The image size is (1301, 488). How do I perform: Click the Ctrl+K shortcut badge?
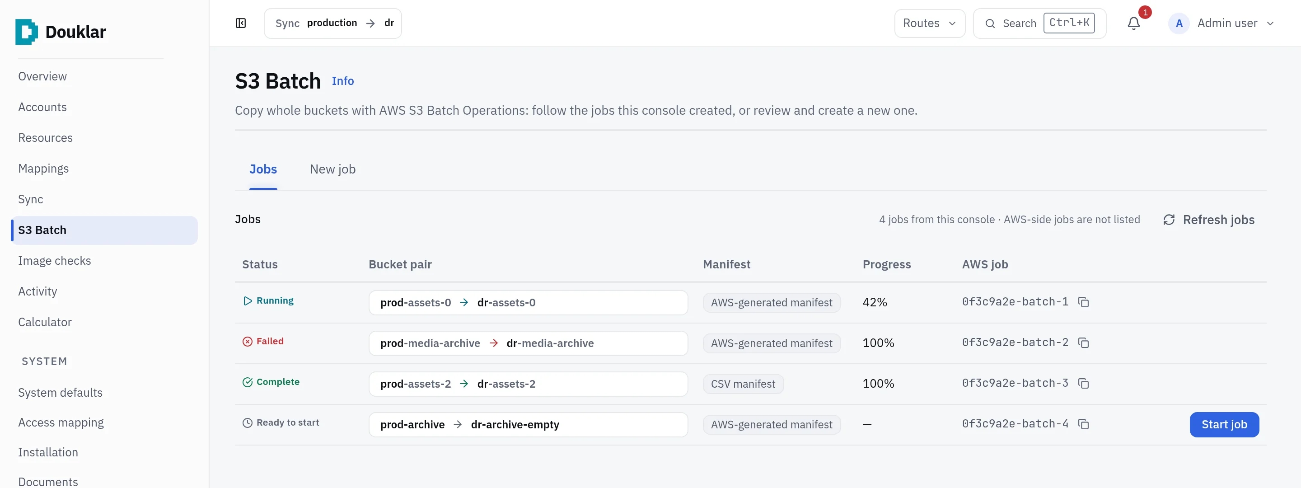point(1069,23)
